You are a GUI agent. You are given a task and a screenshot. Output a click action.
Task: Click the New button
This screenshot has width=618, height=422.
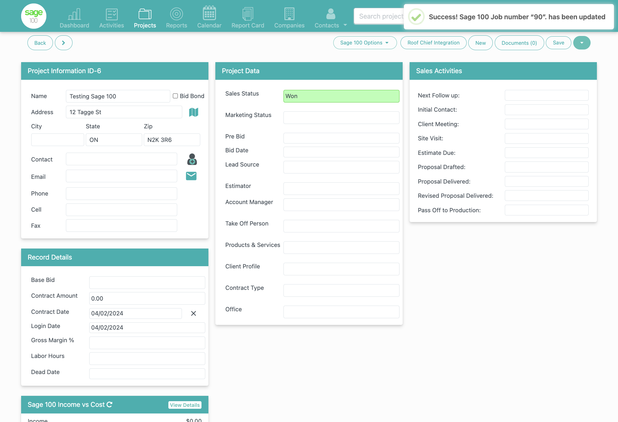point(481,43)
